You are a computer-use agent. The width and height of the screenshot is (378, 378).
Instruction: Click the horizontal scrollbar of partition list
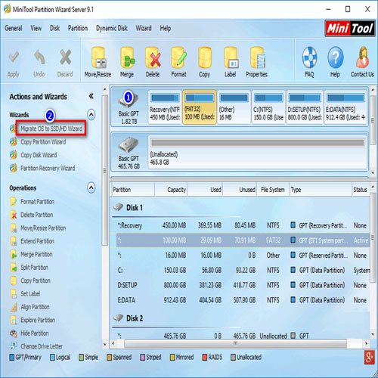(x=235, y=343)
